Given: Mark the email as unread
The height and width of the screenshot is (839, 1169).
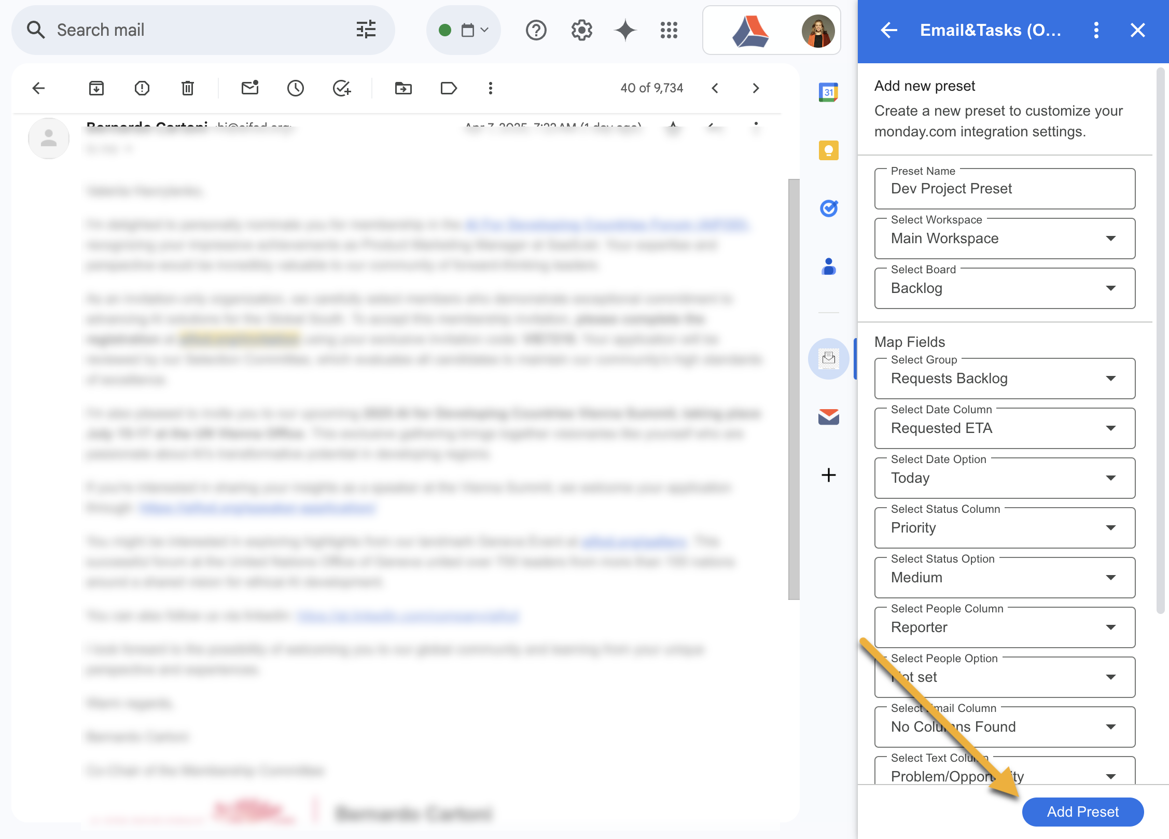Looking at the screenshot, I should [x=250, y=88].
